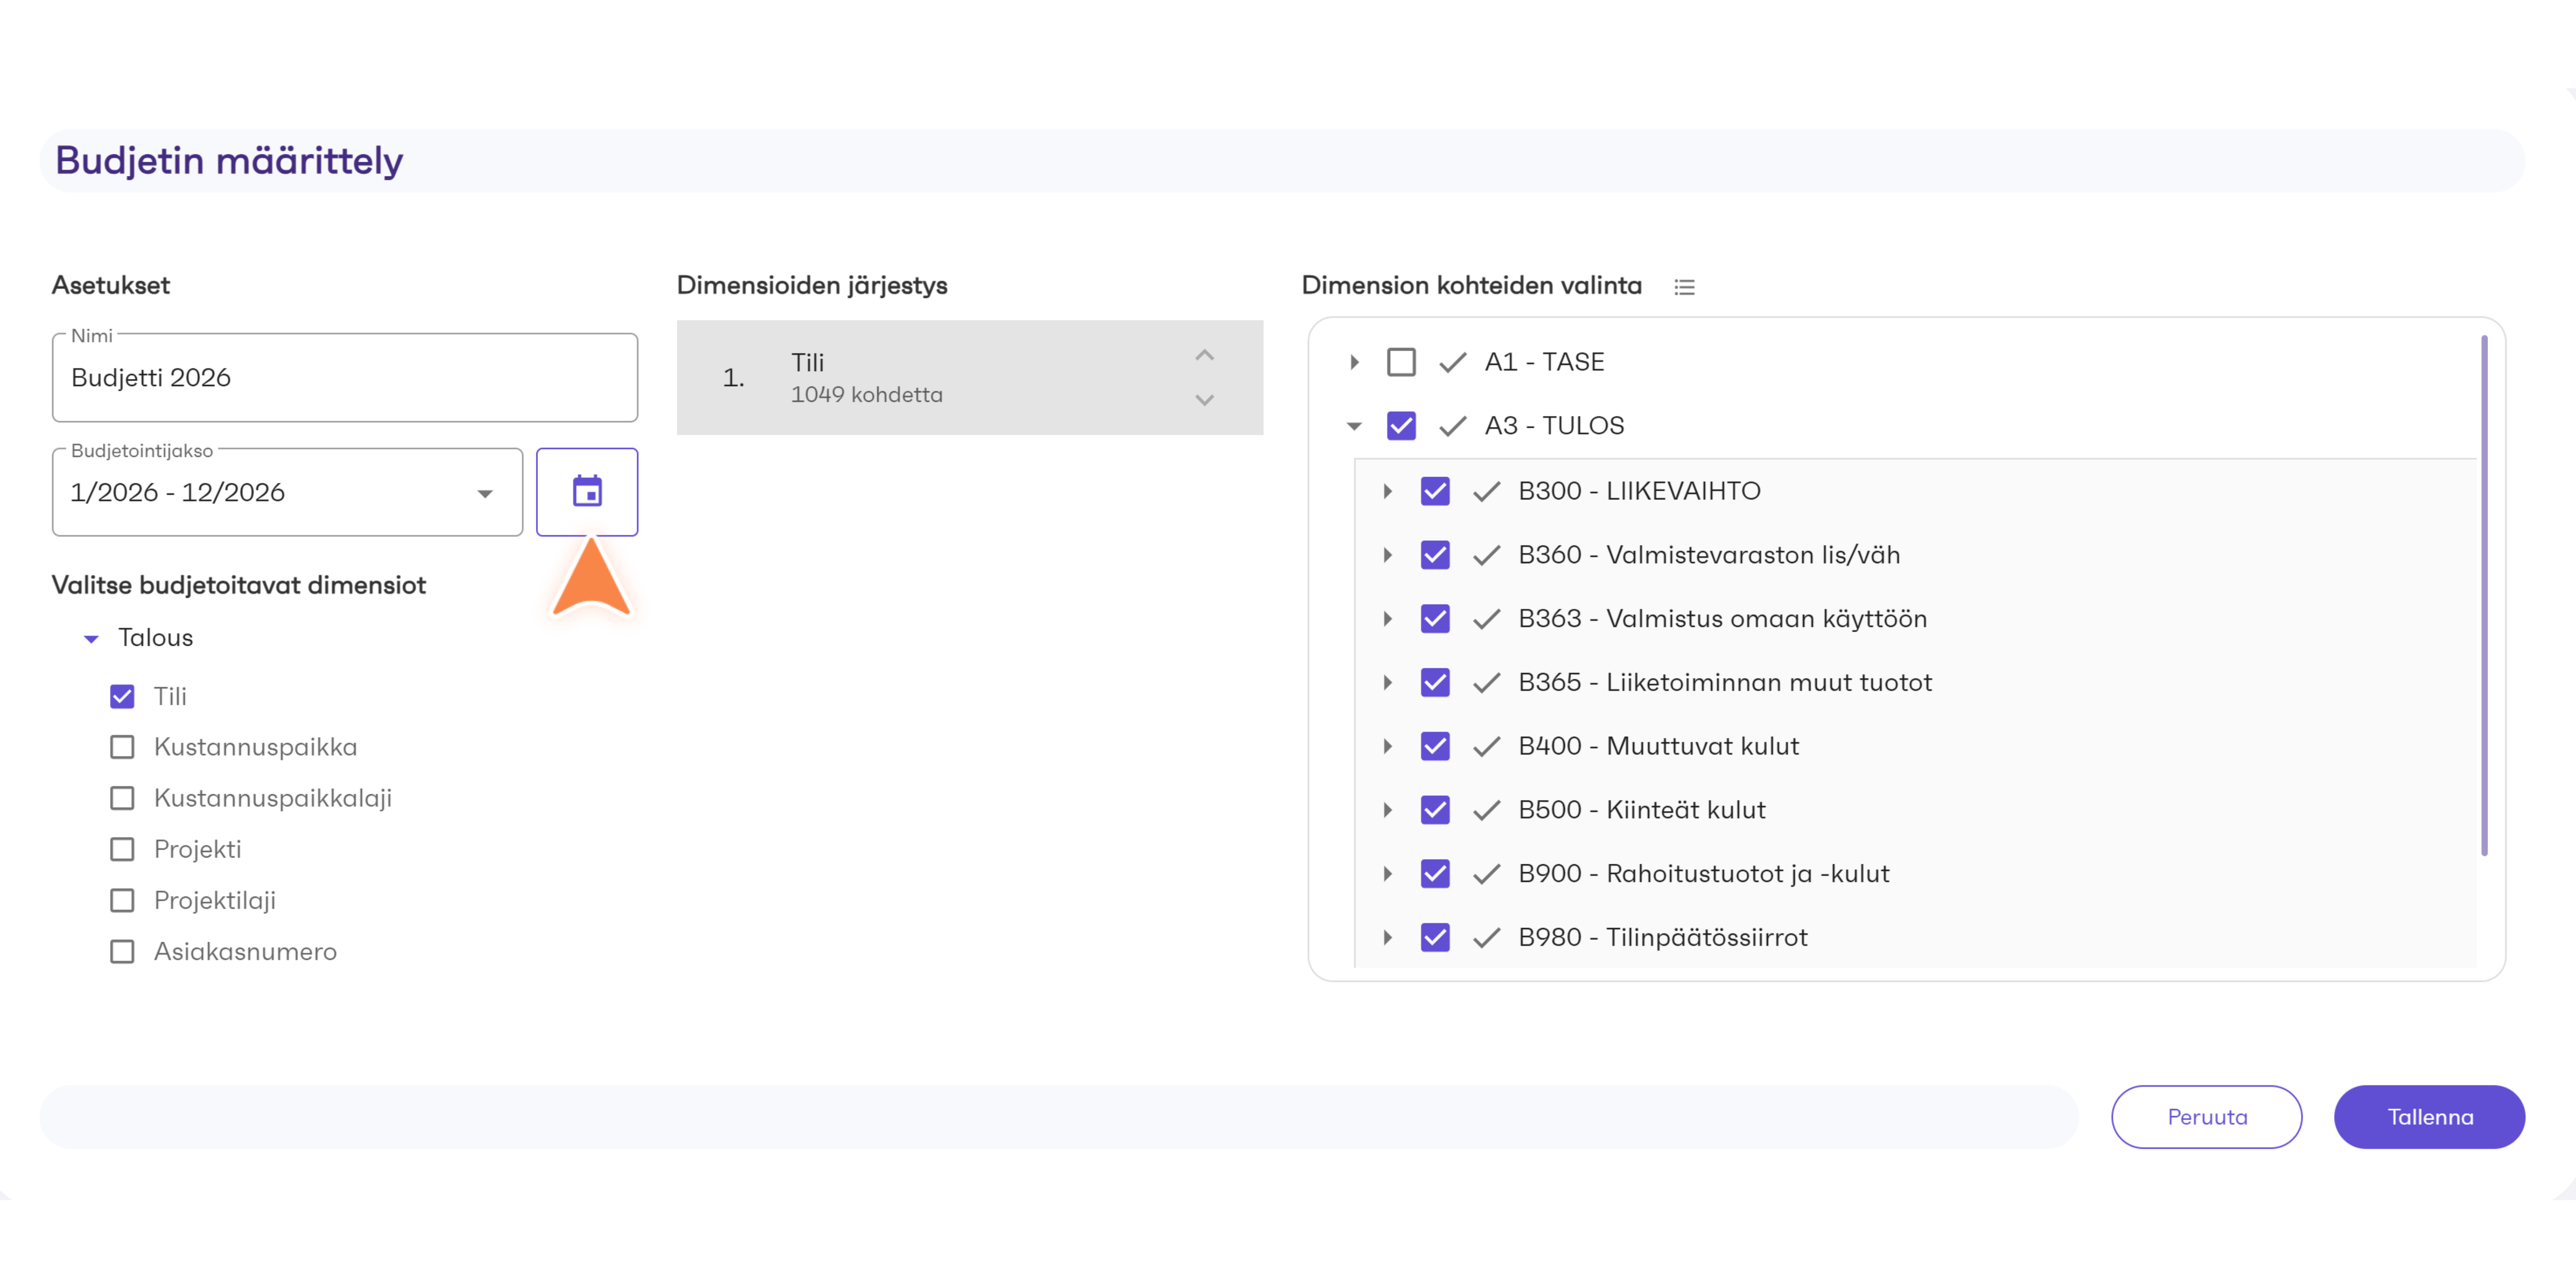Tick the Asiakasnumero checkbox

pos(122,952)
